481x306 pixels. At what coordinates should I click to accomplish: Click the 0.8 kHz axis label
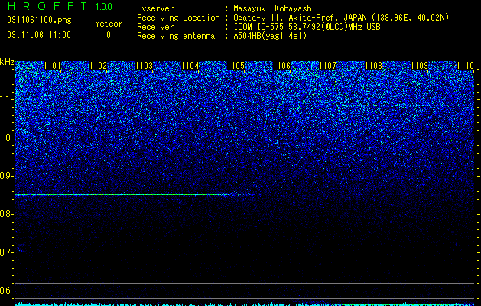pyautogui.click(x=6, y=214)
